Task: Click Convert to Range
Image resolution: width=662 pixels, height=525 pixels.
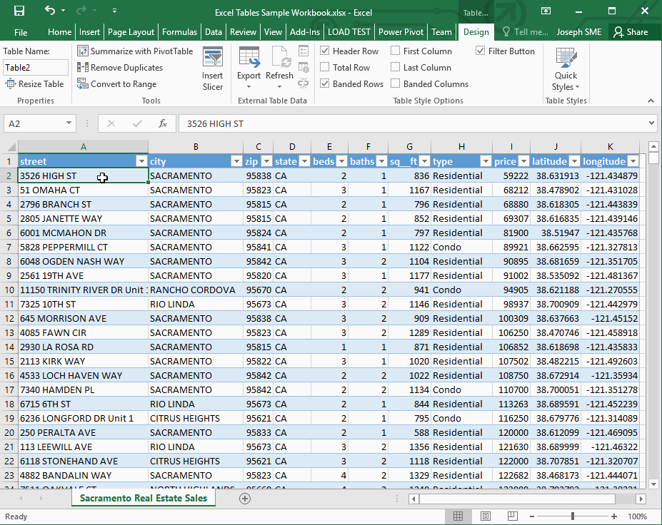Action: click(x=116, y=84)
